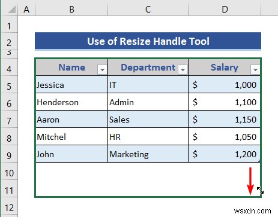Open the Salary column filter dropdown
Viewport: 278px width, 217px height.
(x=255, y=70)
